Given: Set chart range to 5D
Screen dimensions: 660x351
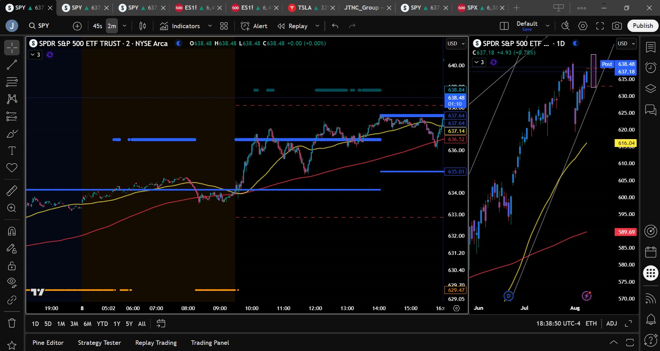Looking at the screenshot, I should pyautogui.click(x=48, y=324).
